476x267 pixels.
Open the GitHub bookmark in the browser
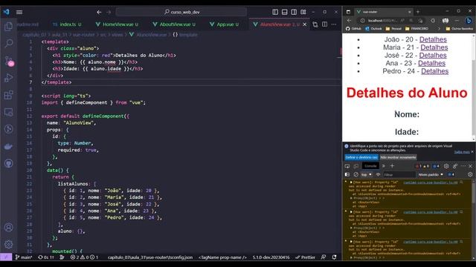(353, 29)
